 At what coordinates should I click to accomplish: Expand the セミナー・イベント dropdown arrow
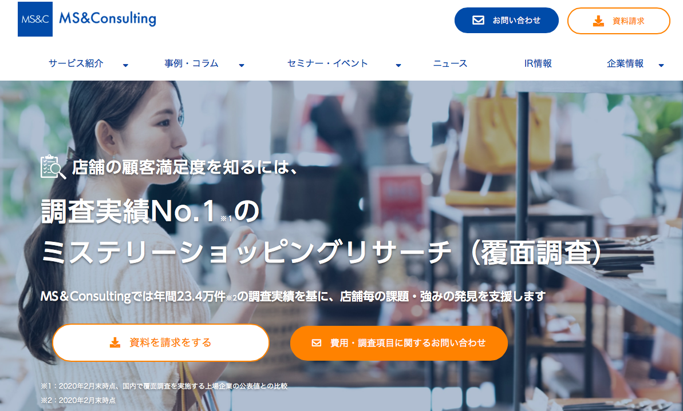point(398,65)
